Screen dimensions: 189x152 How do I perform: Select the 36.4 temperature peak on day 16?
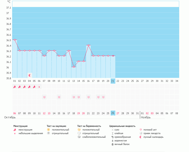(88, 45)
